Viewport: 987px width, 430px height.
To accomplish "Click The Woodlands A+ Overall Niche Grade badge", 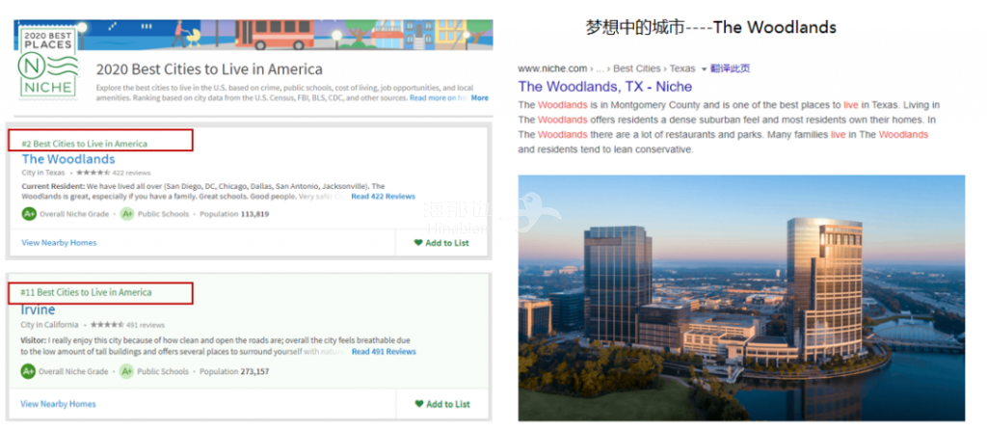I will pos(29,214).
